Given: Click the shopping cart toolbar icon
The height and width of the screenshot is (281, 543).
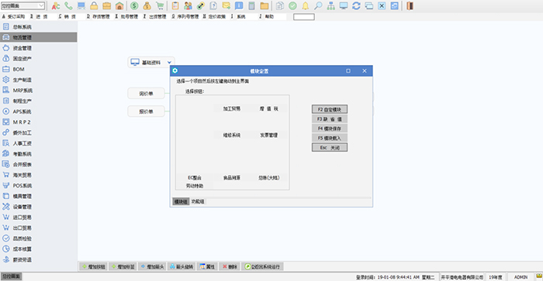Looking at the screenshot, I should point(160,6).
